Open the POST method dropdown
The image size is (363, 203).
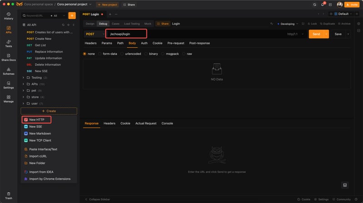(x=94, y=34)
